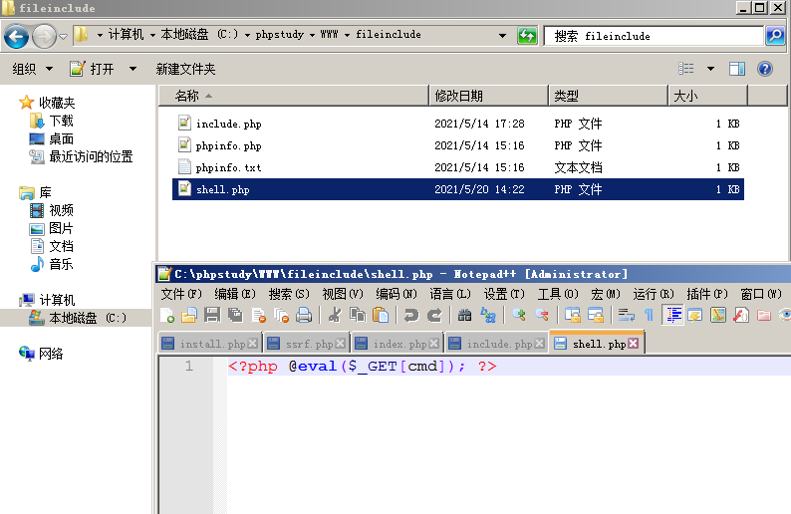Click the Close document icon in Notepad++ toolbar
The width and height of the screenshot is (791, 514).
coord(258,315)
